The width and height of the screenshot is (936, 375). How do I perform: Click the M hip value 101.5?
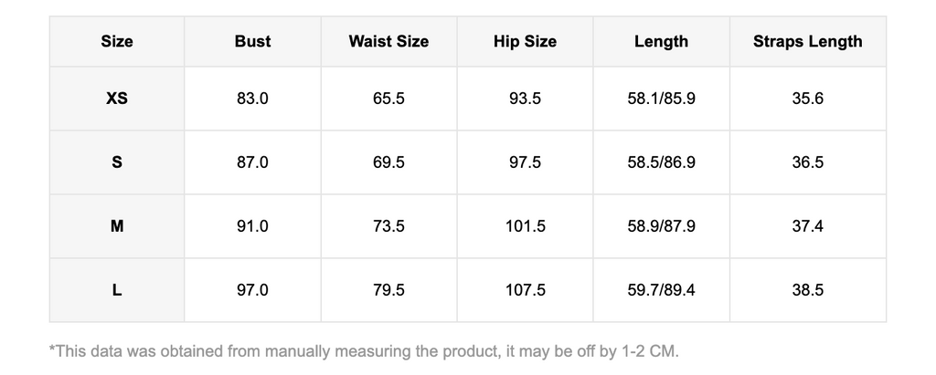point(525,226)
